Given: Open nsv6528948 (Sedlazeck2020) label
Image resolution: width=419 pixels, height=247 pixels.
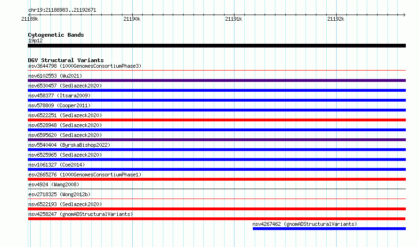Looking at the screenshot, I should pos(65,125).
